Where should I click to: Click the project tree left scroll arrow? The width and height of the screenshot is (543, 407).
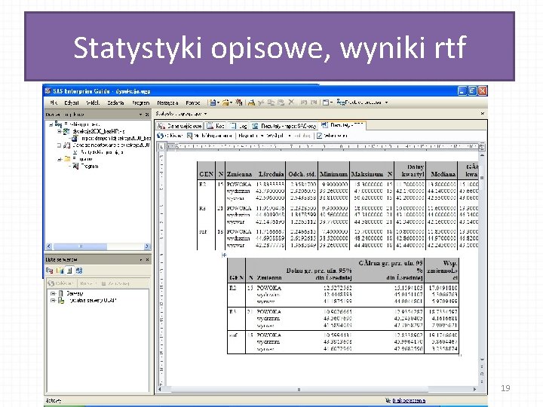click(49, 246)
